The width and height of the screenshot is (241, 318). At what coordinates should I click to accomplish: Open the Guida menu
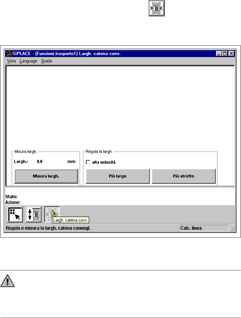pyautogui.click(x=47, y=61)
